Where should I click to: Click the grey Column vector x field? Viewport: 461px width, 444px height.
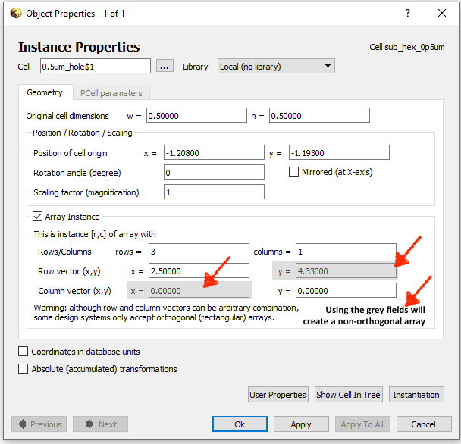point(199,291)
